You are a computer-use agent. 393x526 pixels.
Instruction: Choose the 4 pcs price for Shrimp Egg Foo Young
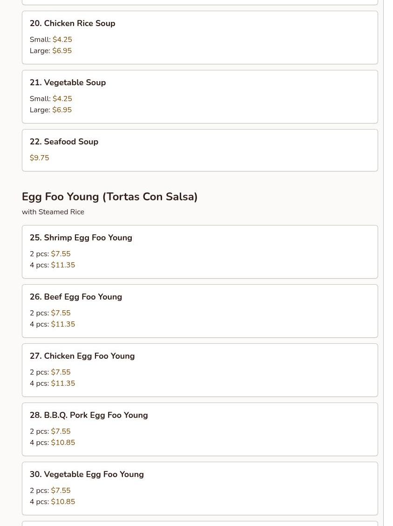point(62,265)
